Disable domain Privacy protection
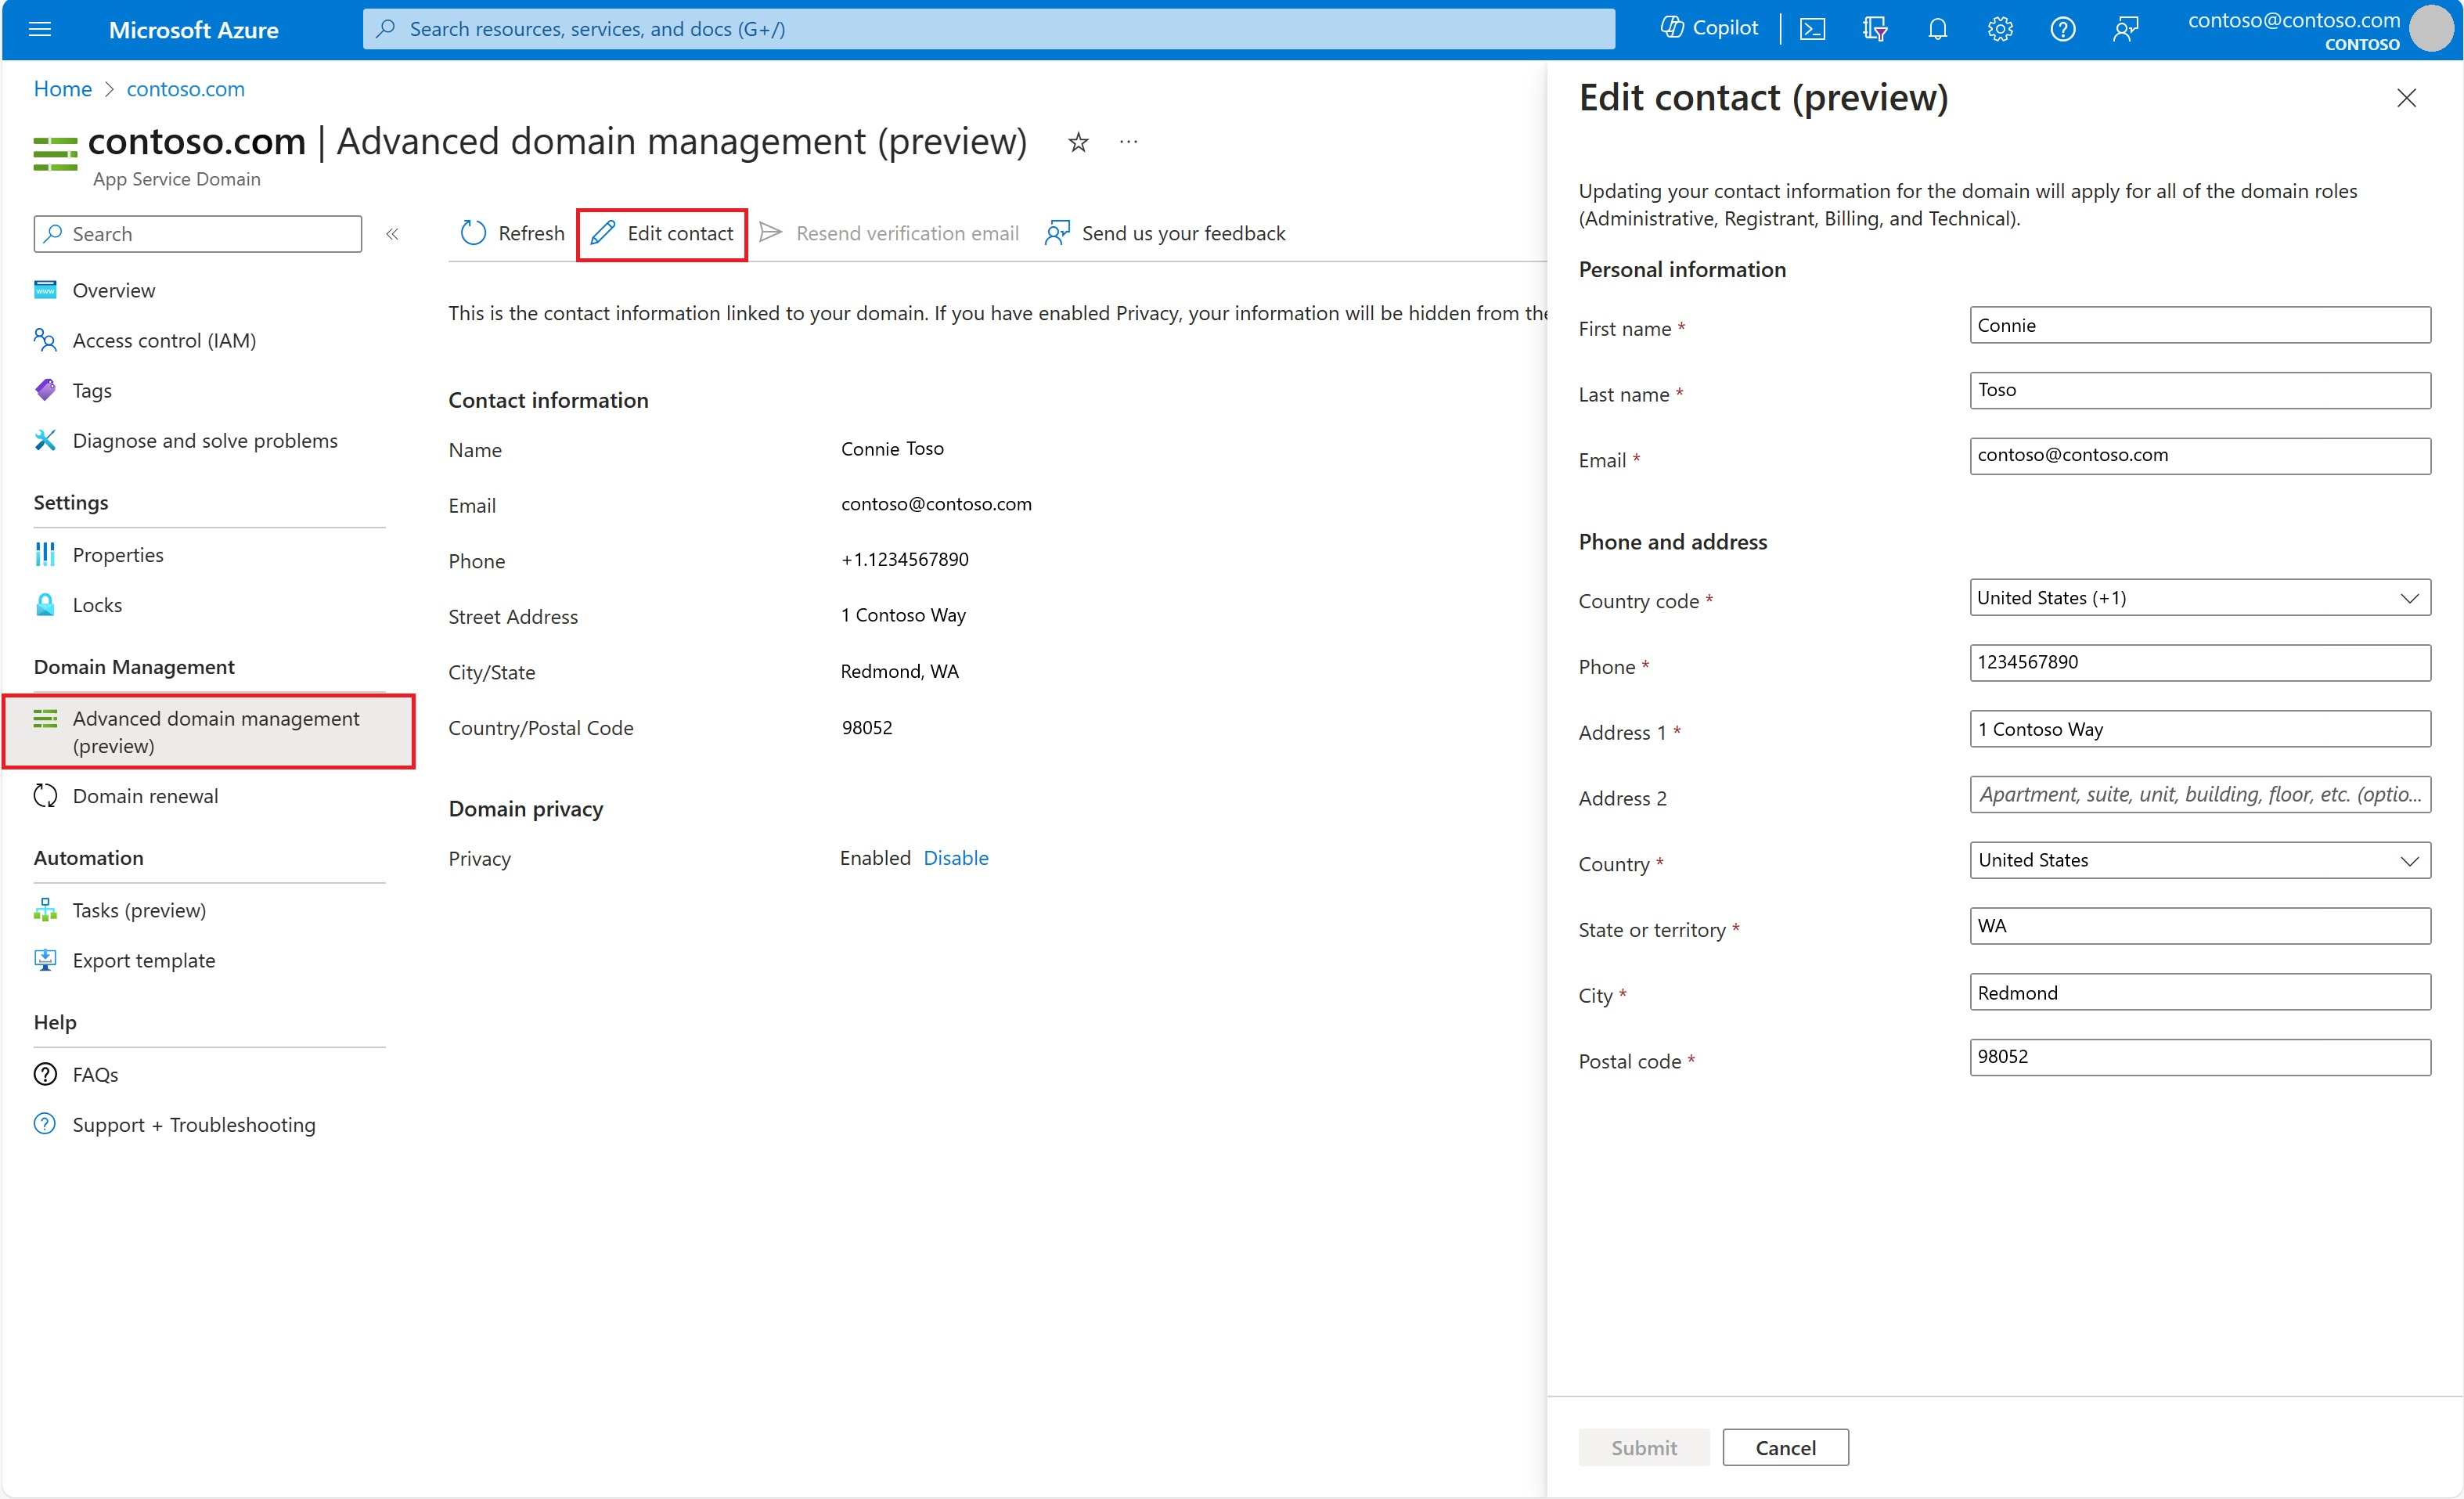 (x=957, y=859)
